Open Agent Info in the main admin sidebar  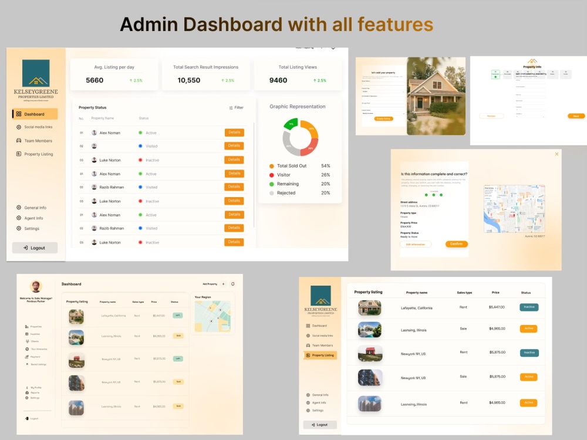click(29, 218)
